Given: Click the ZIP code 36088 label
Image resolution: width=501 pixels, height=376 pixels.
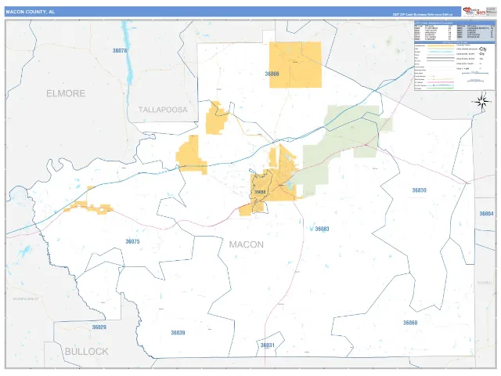Looking at the screenshot, I should click(260, 192).
